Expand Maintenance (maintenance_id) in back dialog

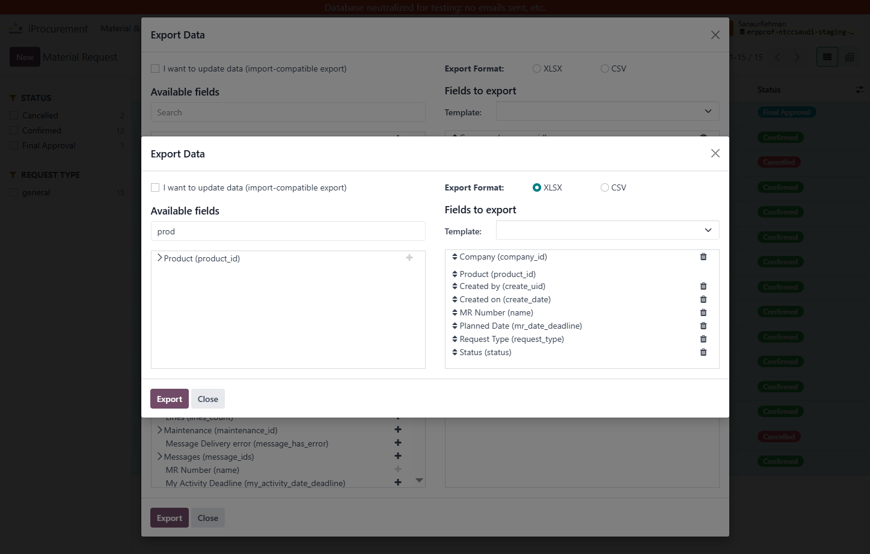159,430
